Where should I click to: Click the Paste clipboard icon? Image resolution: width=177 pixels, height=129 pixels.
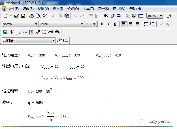tap(67, 16)
